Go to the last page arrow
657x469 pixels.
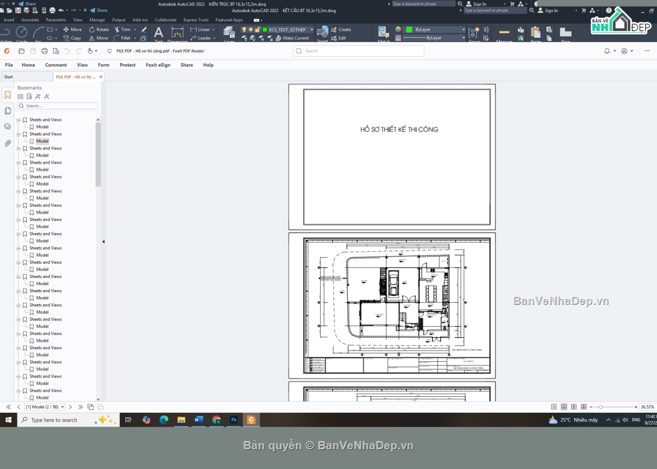click(80, 407)
